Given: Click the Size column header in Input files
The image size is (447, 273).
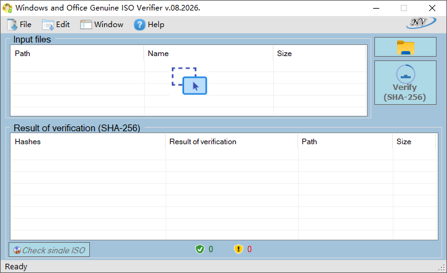Looking at the screenshot, I should point(320,54).
